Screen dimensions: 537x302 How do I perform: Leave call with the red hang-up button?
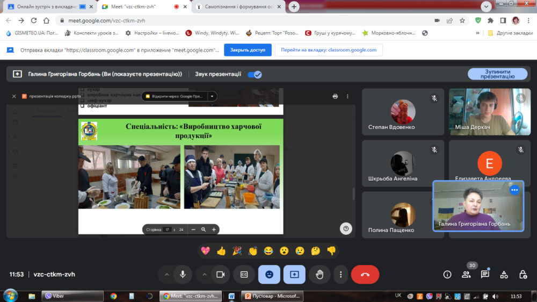point(365,274)
